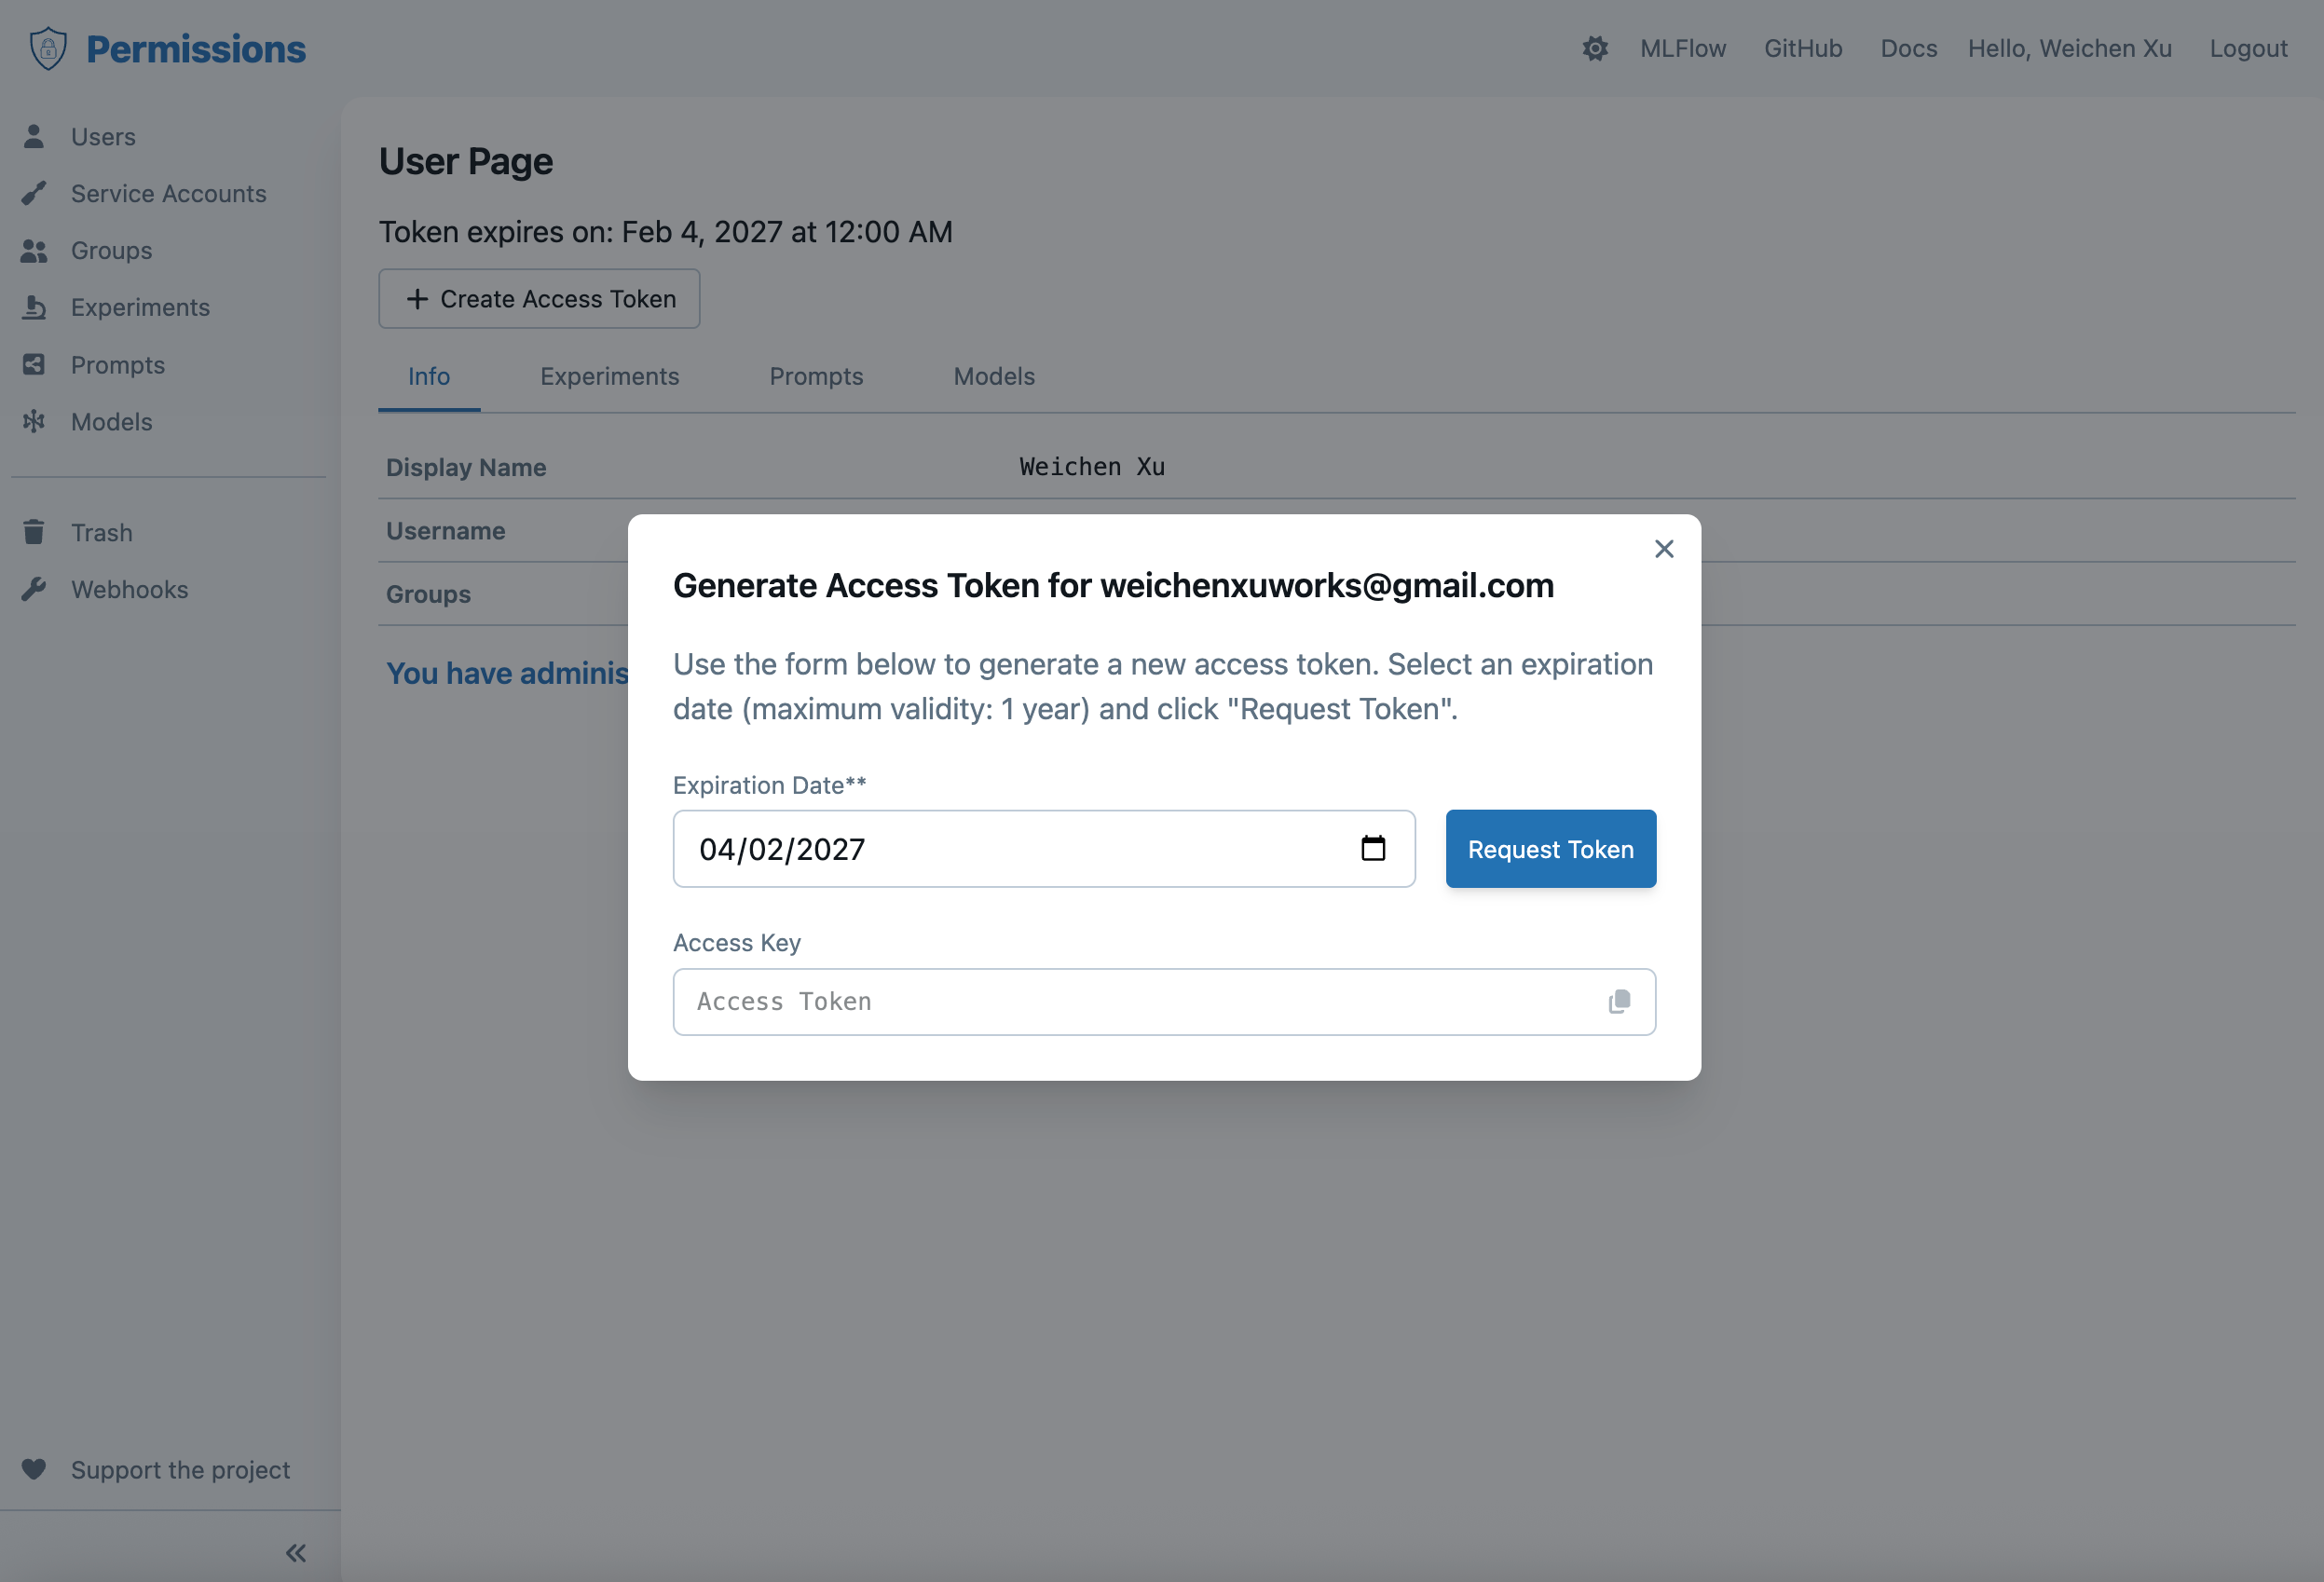
Task: Click the Access Token input field
Action: [1100, 1001]
